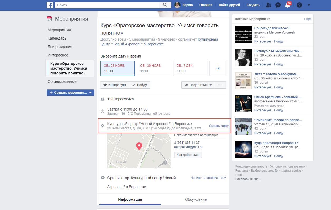Expand the account menu arrow in top bar
The image size is (331, 210).
tap(309, 5)
